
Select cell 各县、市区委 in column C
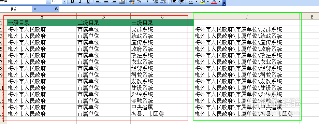click(162, 114)
